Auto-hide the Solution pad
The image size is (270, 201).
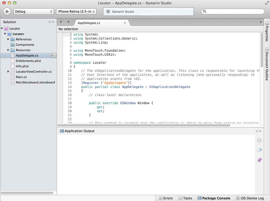50,22
